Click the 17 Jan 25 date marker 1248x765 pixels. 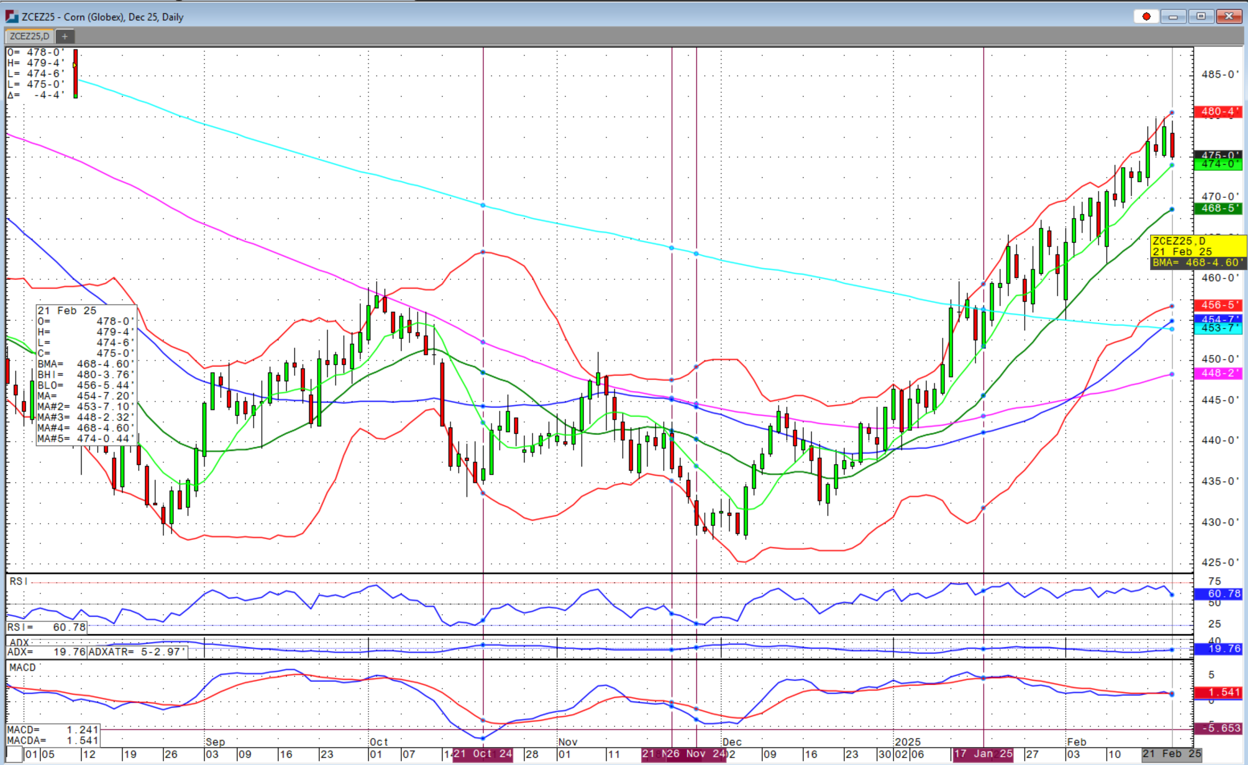983,754
